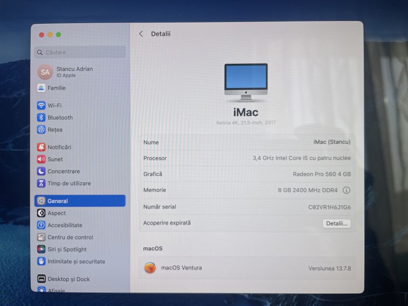Select the Centru de control label
408x306 pixels.
pyautogui.click(x=70, y=237)
